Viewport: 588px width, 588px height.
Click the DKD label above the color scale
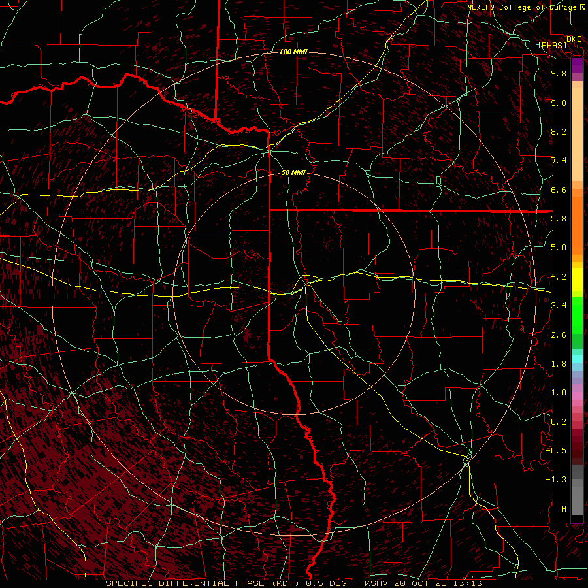pyautogui.click(x=574, y=39)
